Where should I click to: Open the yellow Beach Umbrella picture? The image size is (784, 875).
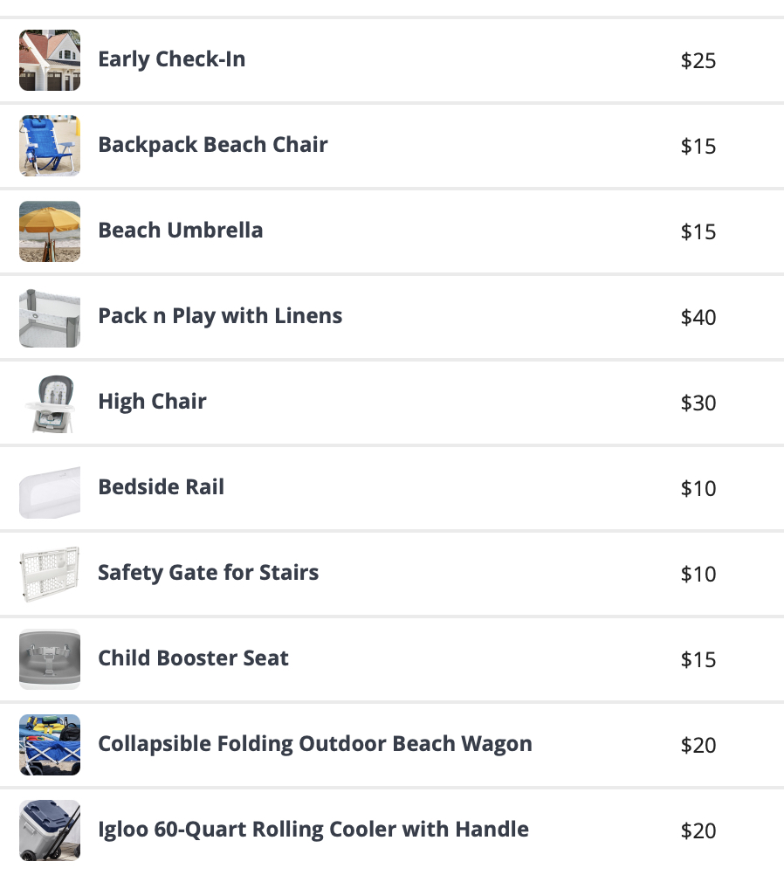(50, 231)
